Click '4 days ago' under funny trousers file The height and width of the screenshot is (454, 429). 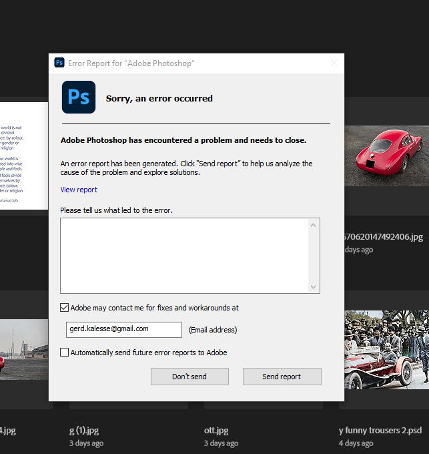(356, 443)
